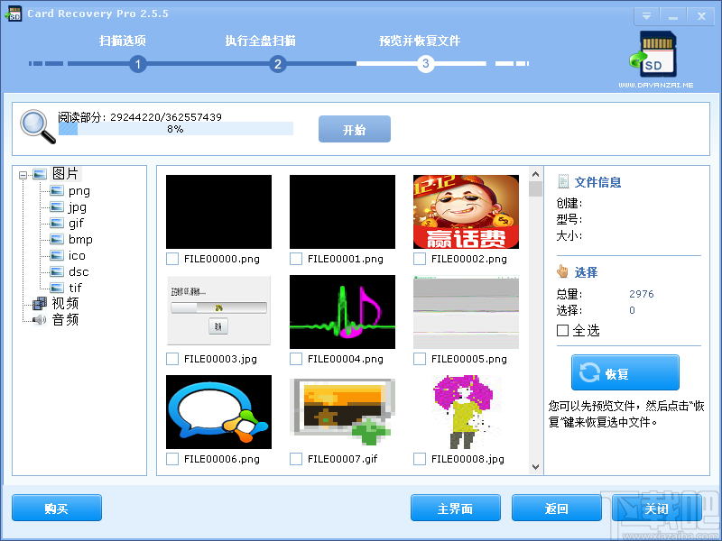Viewport: 722px width, 541px height.
Task: Open the FILE00005.png gray stripes thumbnail
Action: pyautogui.click(x=466, y=312)
